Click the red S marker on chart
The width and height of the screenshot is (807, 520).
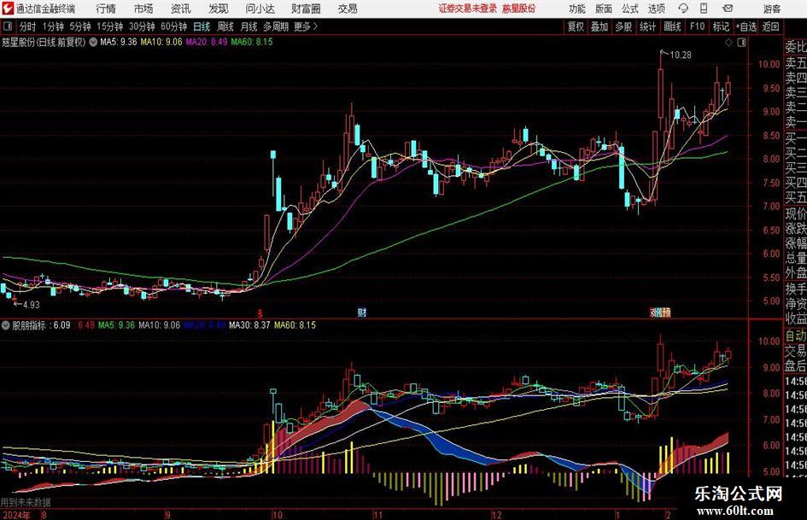(x=260, y=313)
